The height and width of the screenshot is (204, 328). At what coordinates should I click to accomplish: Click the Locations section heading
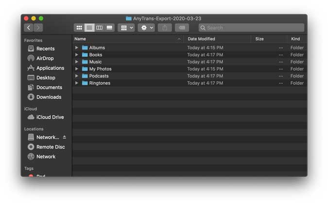pos(34,129)
